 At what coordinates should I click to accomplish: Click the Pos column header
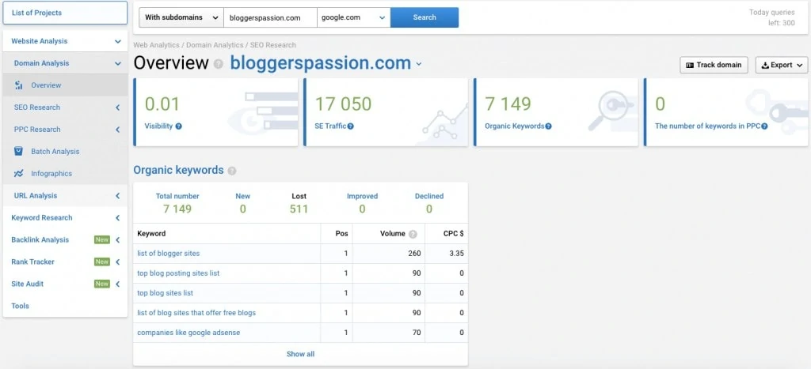[341, 234]
